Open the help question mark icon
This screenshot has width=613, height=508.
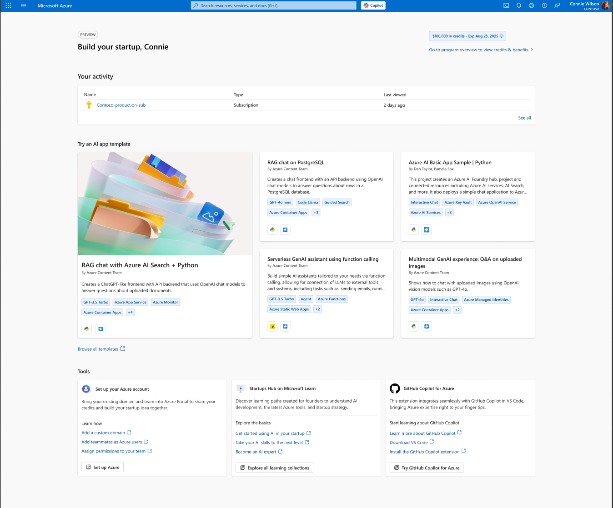point(544,5)
